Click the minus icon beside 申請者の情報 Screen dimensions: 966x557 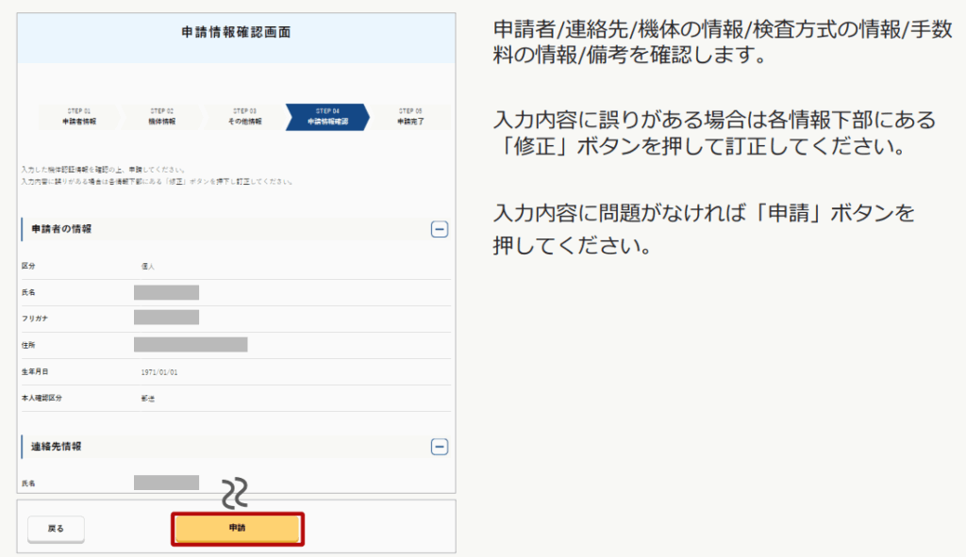pos(438,229)
